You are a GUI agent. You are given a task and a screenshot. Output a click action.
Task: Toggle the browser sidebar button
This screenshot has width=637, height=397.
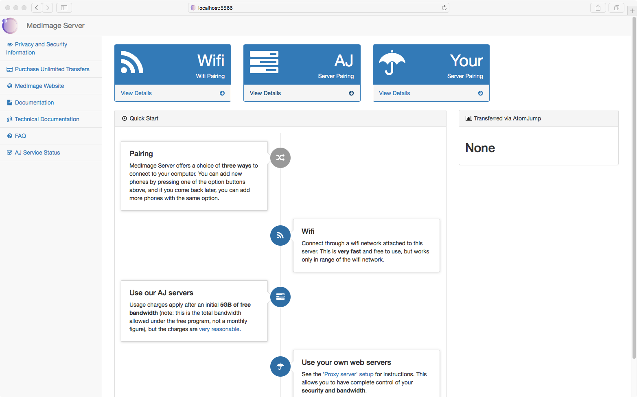64,8
